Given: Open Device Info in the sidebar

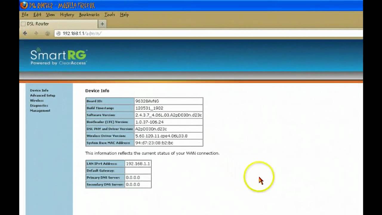Looking at the screenshot, I should pos(39,90).
